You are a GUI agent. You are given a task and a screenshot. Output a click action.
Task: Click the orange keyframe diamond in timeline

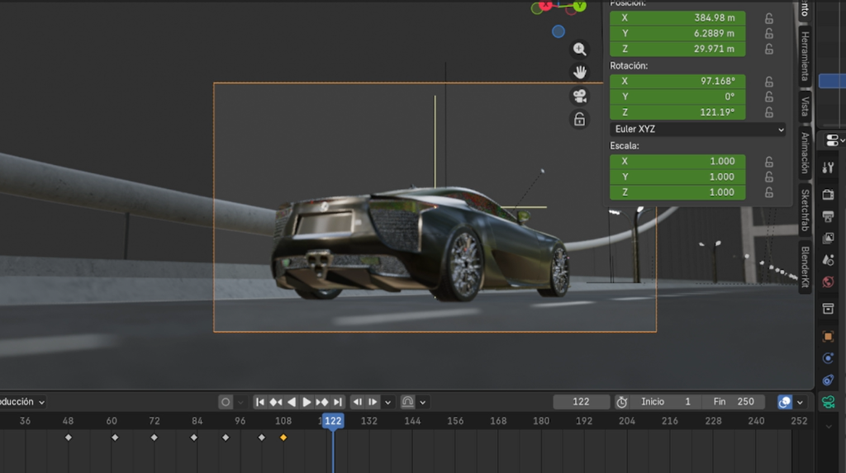(x=283, y=438)
